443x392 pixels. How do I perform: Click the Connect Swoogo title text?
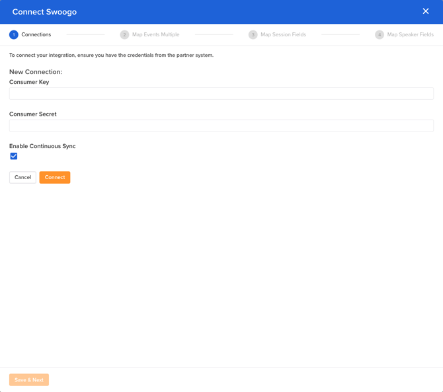[44, 12]
